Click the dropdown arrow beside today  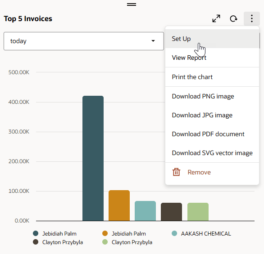click(153, 41)
